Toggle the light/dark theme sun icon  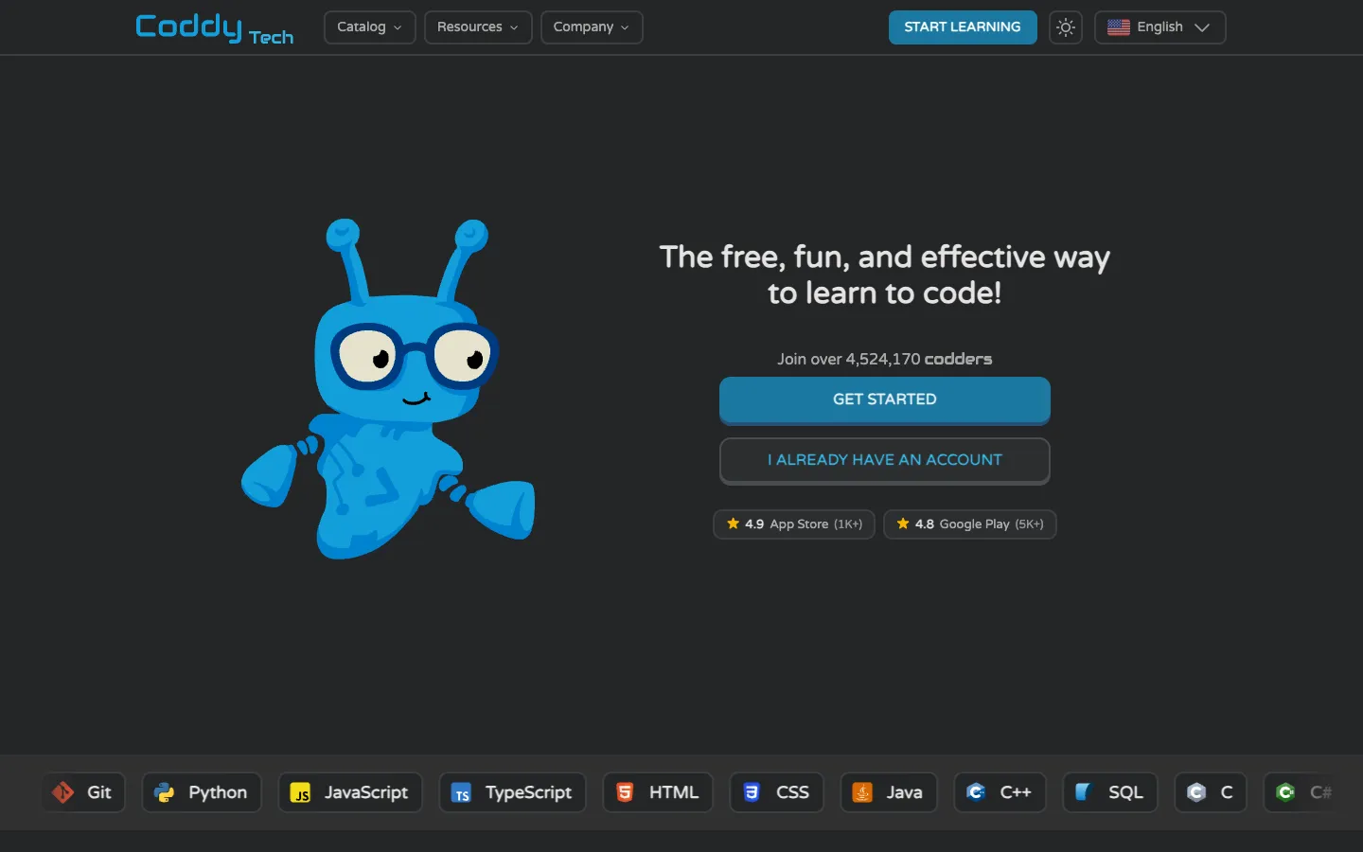pyautogui.click(x=1066, y=27)
